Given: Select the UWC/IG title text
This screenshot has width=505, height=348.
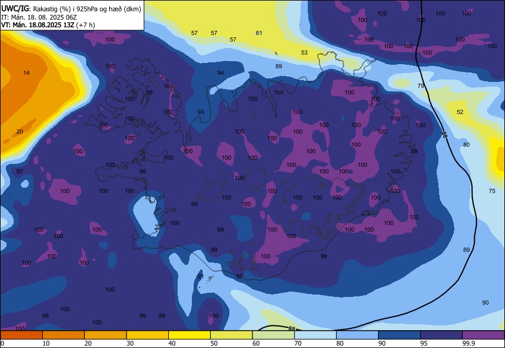Looking at the screenshot, I should (x=15, y=9).
